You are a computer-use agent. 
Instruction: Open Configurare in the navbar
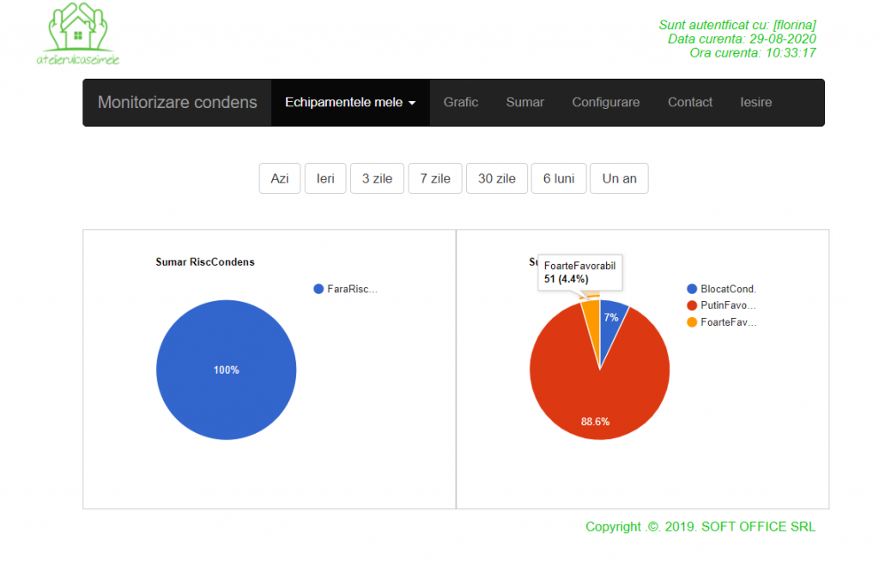click(x=606, y=102)
